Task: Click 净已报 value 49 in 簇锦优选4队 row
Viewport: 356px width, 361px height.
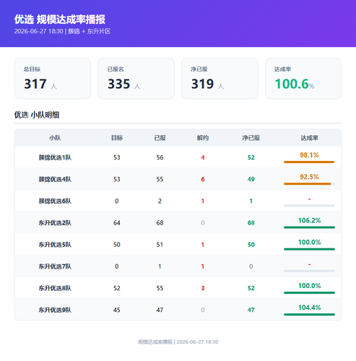Action: pyautogui.click(x=251, y=179)
